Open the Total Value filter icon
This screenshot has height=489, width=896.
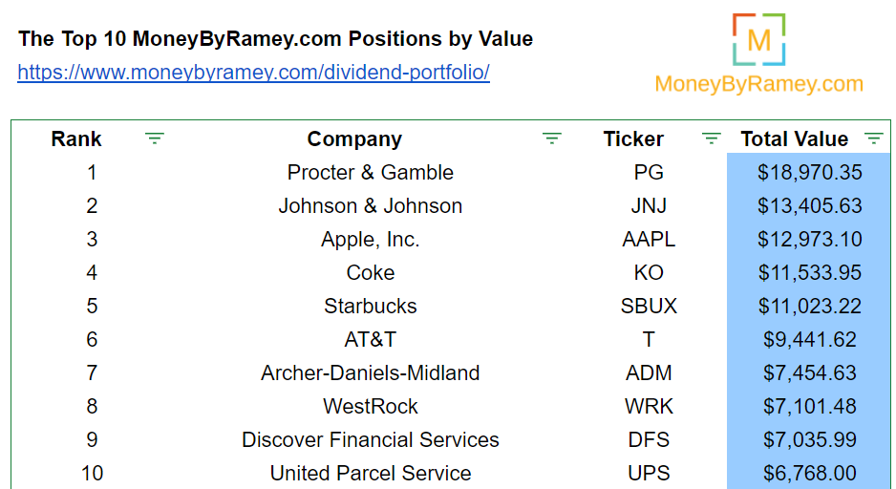coord(874,138)
